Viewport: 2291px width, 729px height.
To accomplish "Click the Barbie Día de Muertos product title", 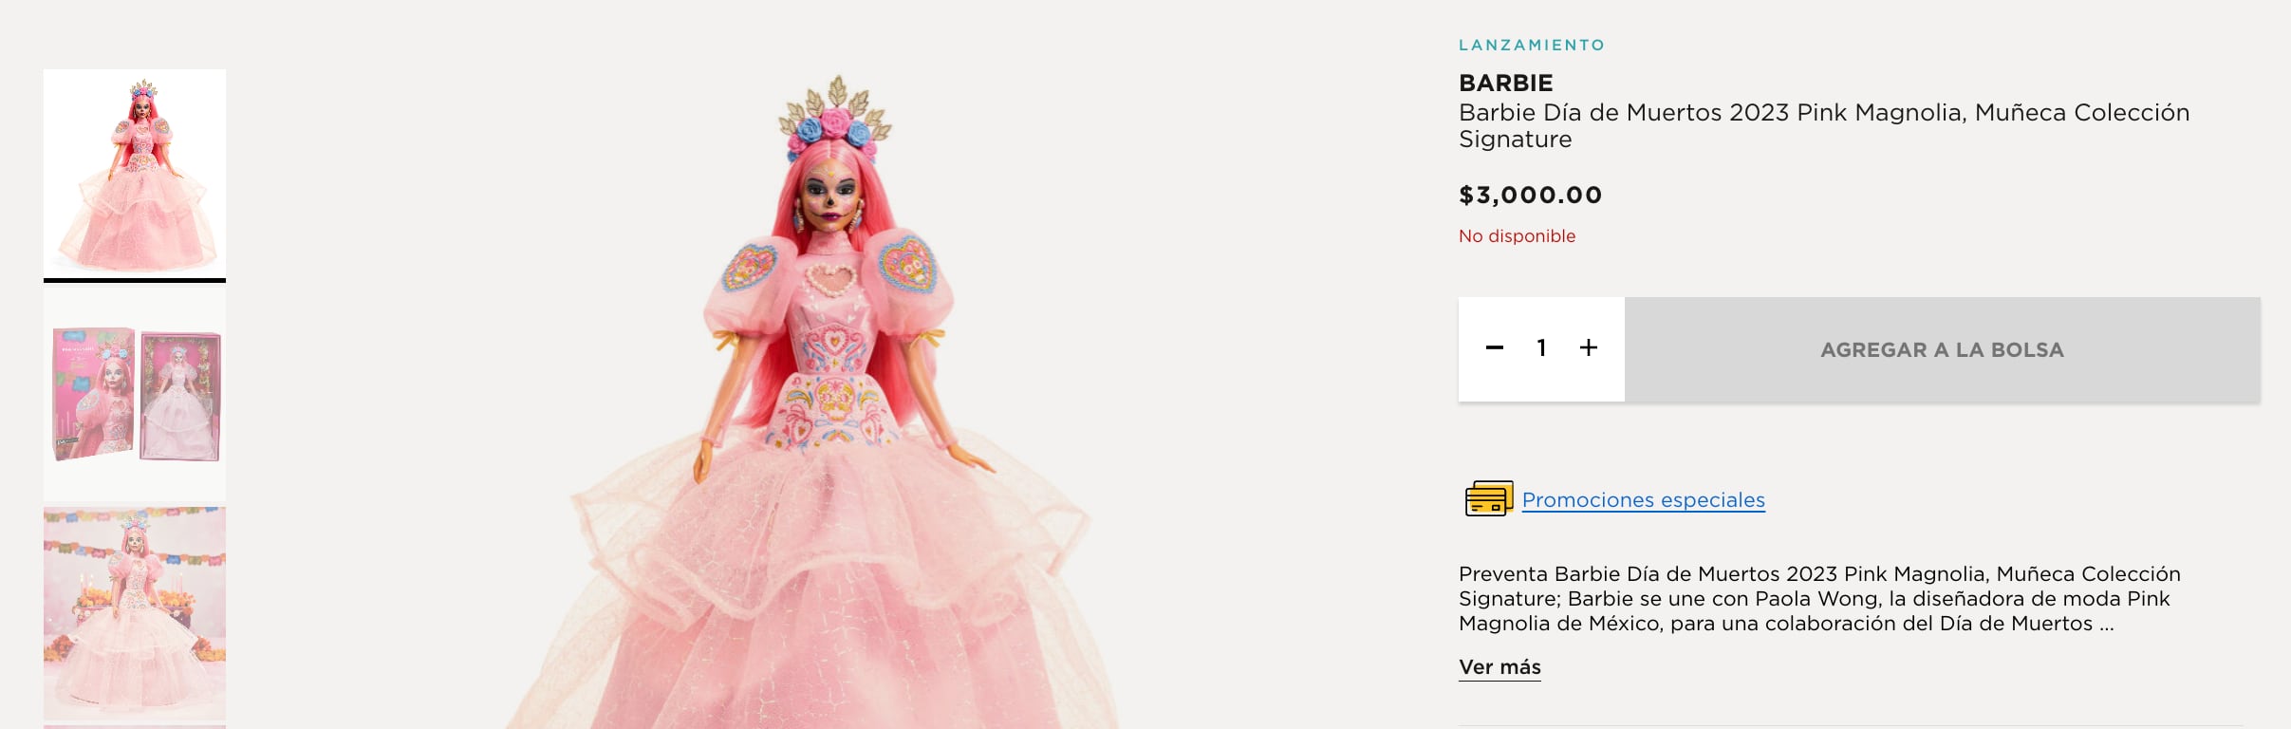I will point(1822,125).
